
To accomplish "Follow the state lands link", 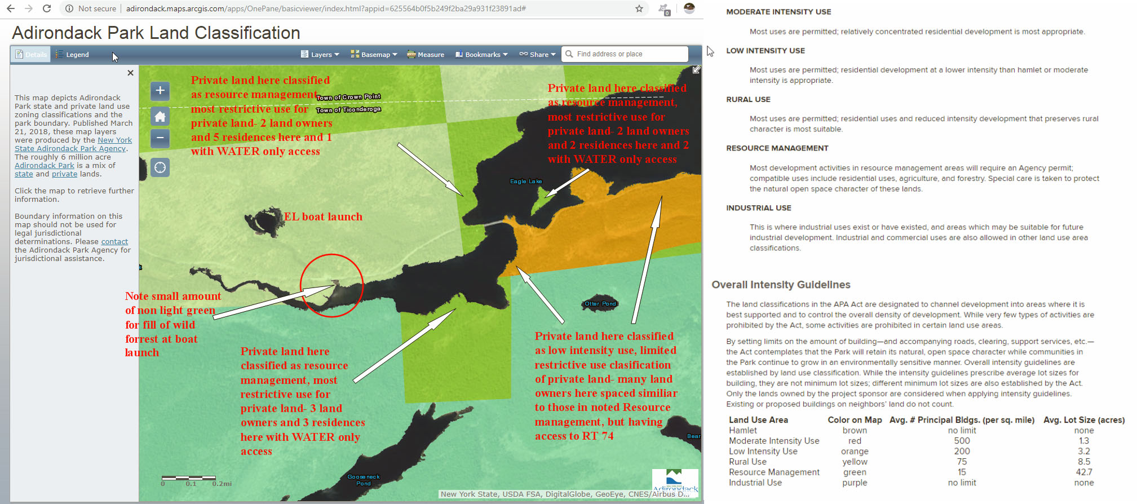I will click(x=24, y=174).
